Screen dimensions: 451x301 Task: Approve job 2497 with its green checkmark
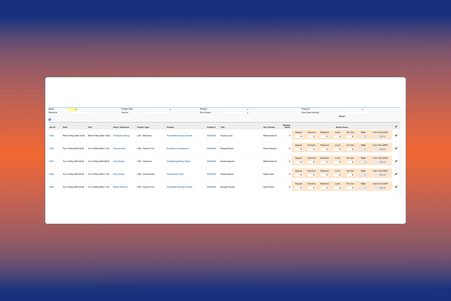click(396, 161)
